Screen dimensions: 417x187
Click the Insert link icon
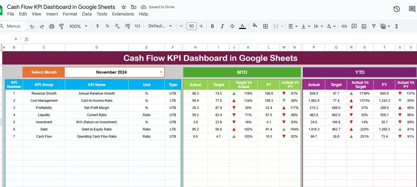(x=344, y=26)
